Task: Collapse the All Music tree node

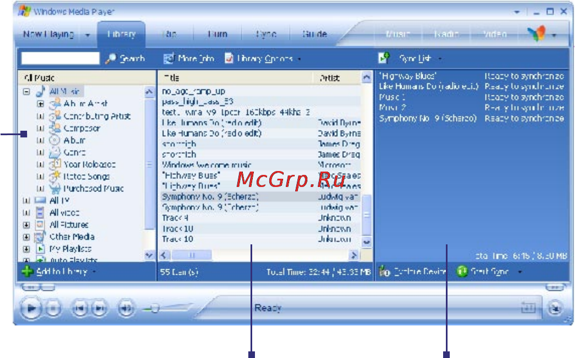Action: coord(26,92)
